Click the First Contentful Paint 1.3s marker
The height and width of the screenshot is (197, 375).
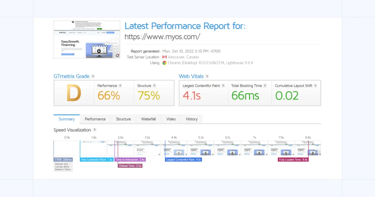97,159
